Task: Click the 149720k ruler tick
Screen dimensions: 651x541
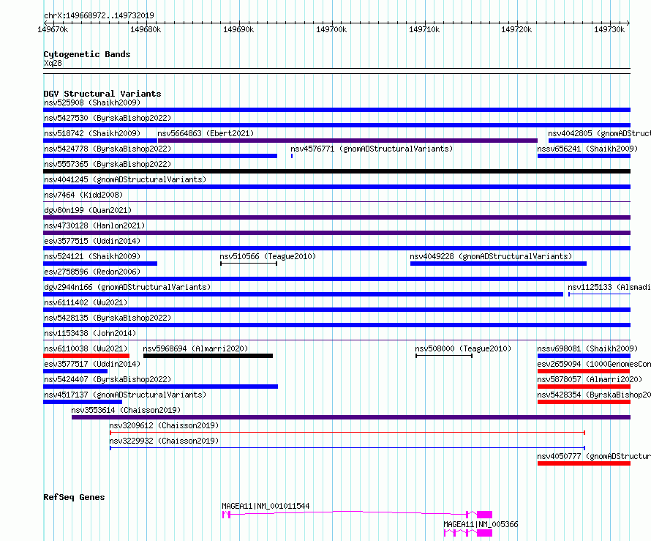Action: click(x=516, y=29)
